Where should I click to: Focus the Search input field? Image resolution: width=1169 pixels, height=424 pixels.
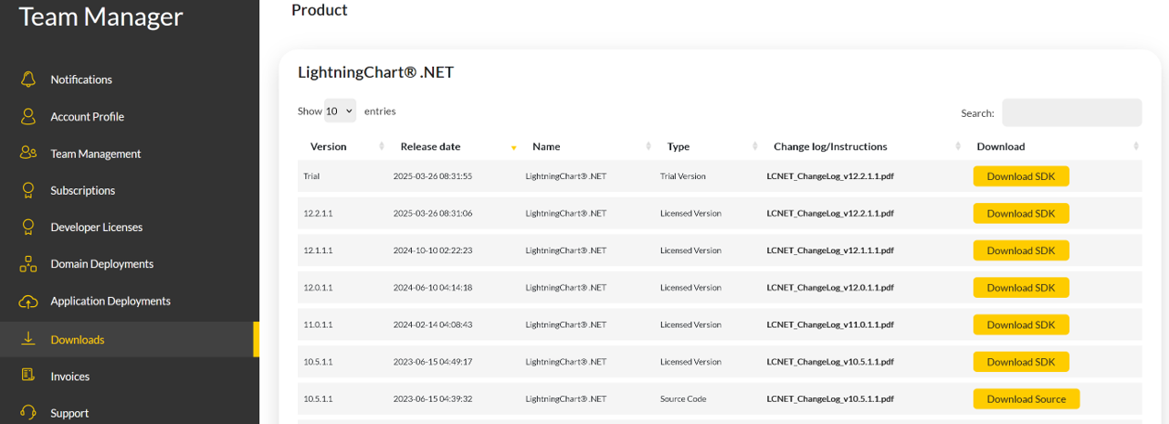click(x=1071, y=112)
